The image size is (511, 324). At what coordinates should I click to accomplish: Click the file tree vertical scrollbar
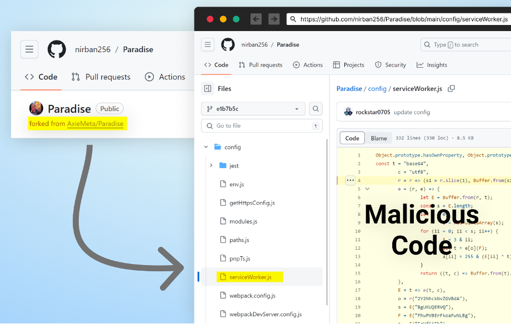(327, 222)
